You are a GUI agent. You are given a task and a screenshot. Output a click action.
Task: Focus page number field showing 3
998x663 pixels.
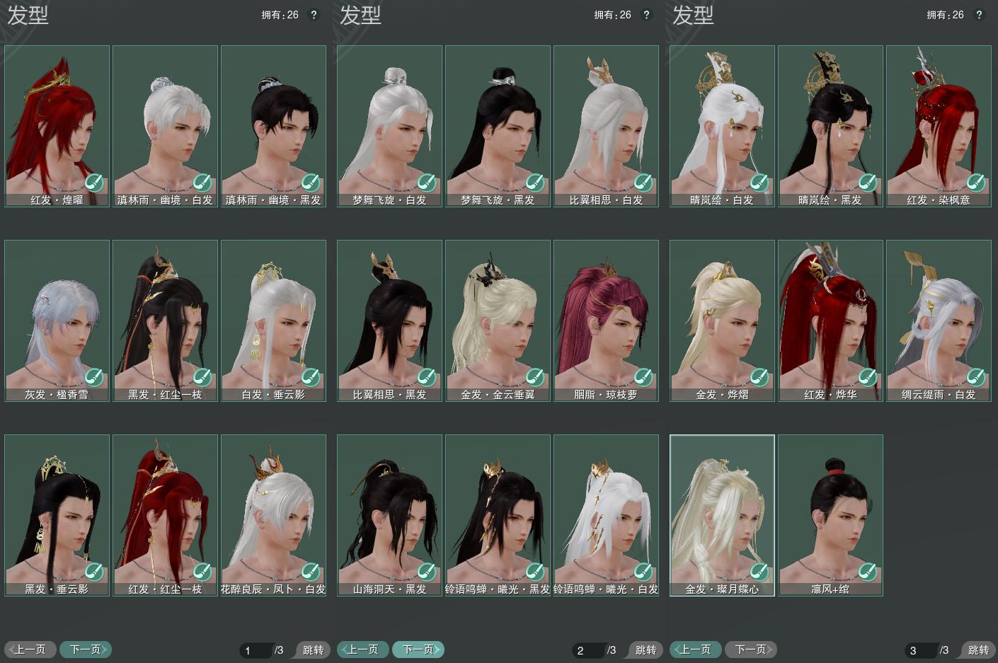922,650
